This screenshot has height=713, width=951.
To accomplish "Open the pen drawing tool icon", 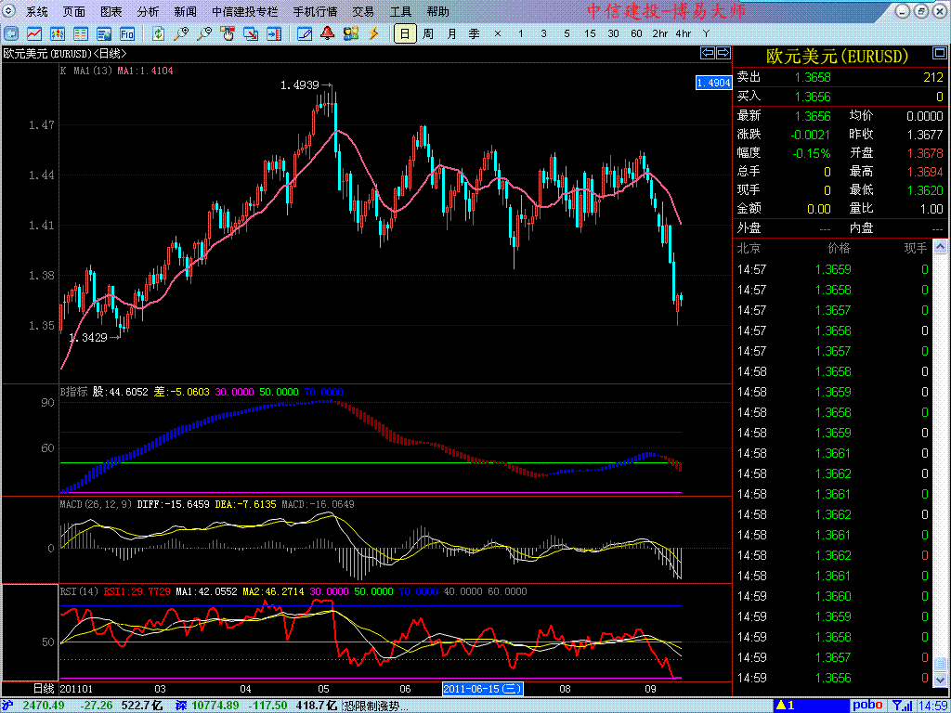I will tap(305, 33).
